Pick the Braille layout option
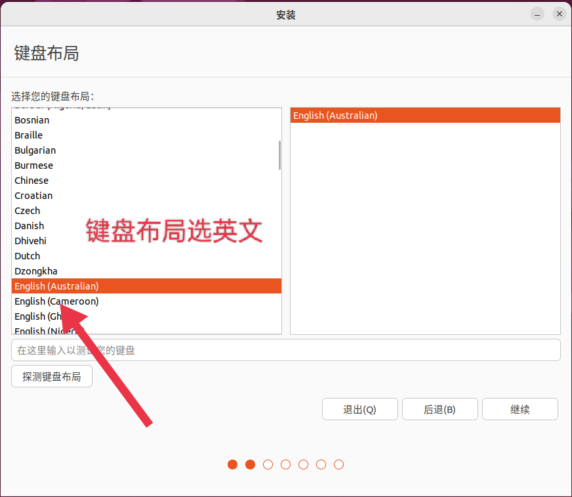The width and height of the screenshot is (572, 497). (x=28, y=135)
